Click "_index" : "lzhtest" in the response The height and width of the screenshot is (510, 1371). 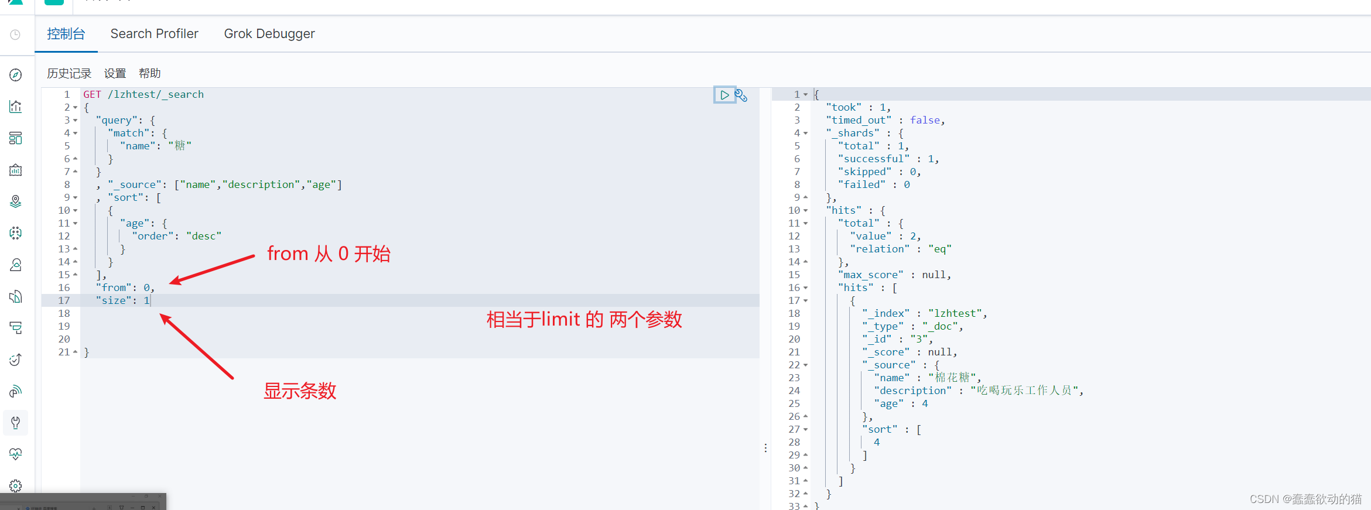(x=924, y=313)
